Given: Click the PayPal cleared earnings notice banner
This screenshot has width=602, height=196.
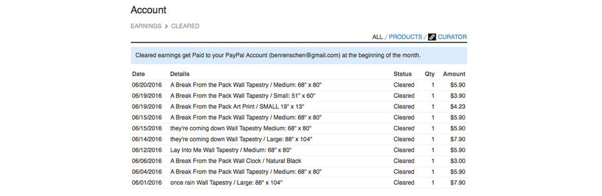Looking at the screenshot, I should (x=298, y=55).
